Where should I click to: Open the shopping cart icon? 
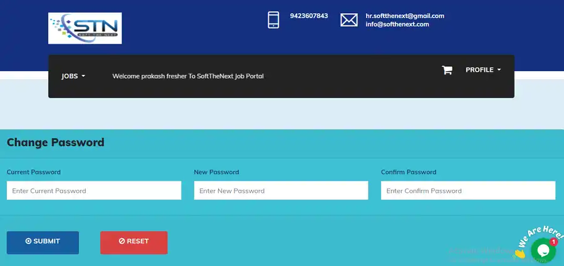(x=447, y=70)
